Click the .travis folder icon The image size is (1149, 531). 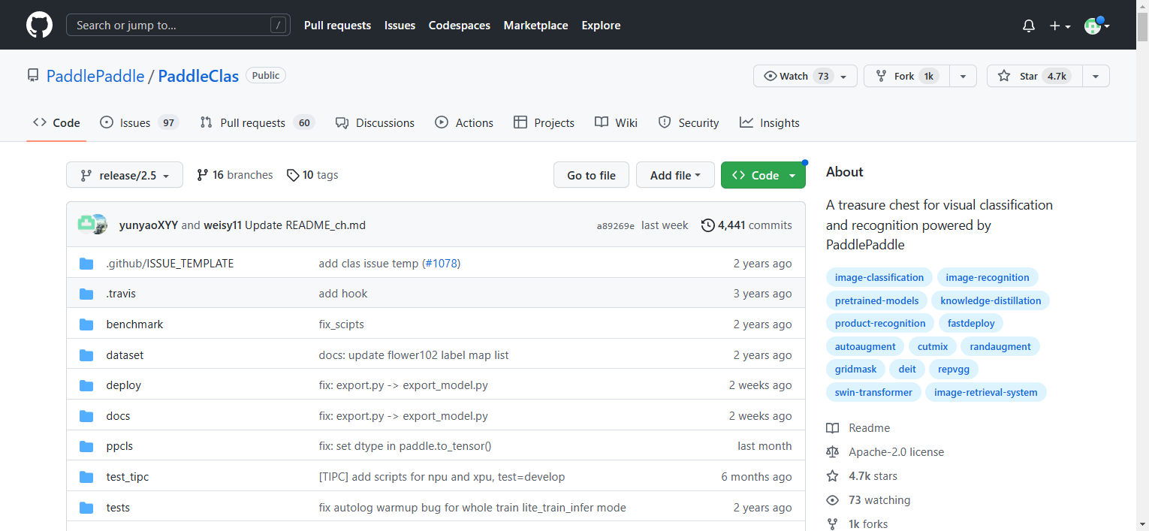[x=86, y=294]
